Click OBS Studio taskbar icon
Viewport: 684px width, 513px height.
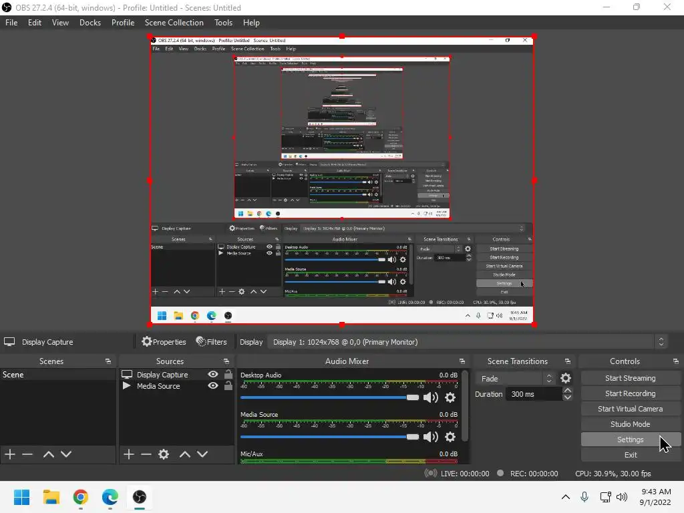(x=140, y=497)
